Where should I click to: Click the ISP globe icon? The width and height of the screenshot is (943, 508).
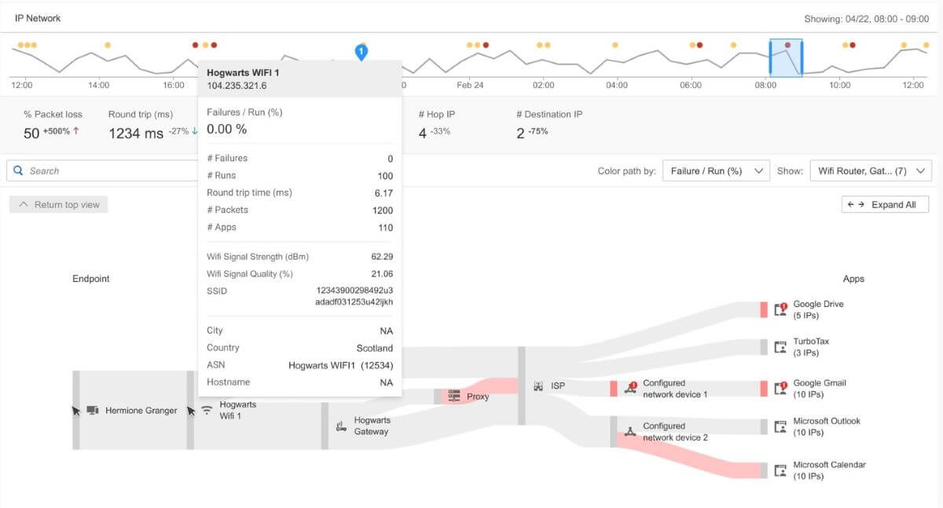[x=538, y=386]
